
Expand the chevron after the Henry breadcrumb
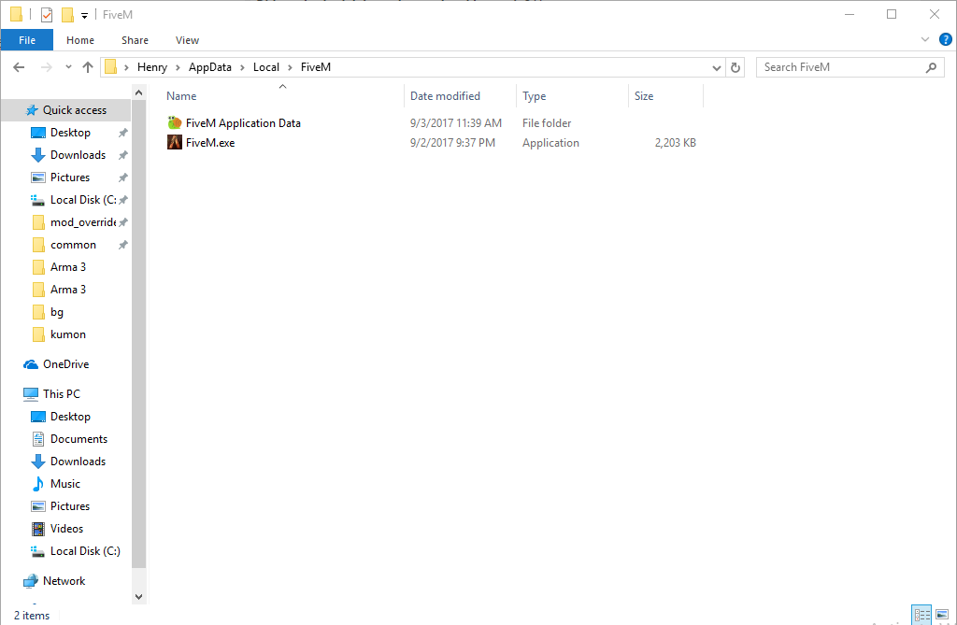tap(179, 68)
